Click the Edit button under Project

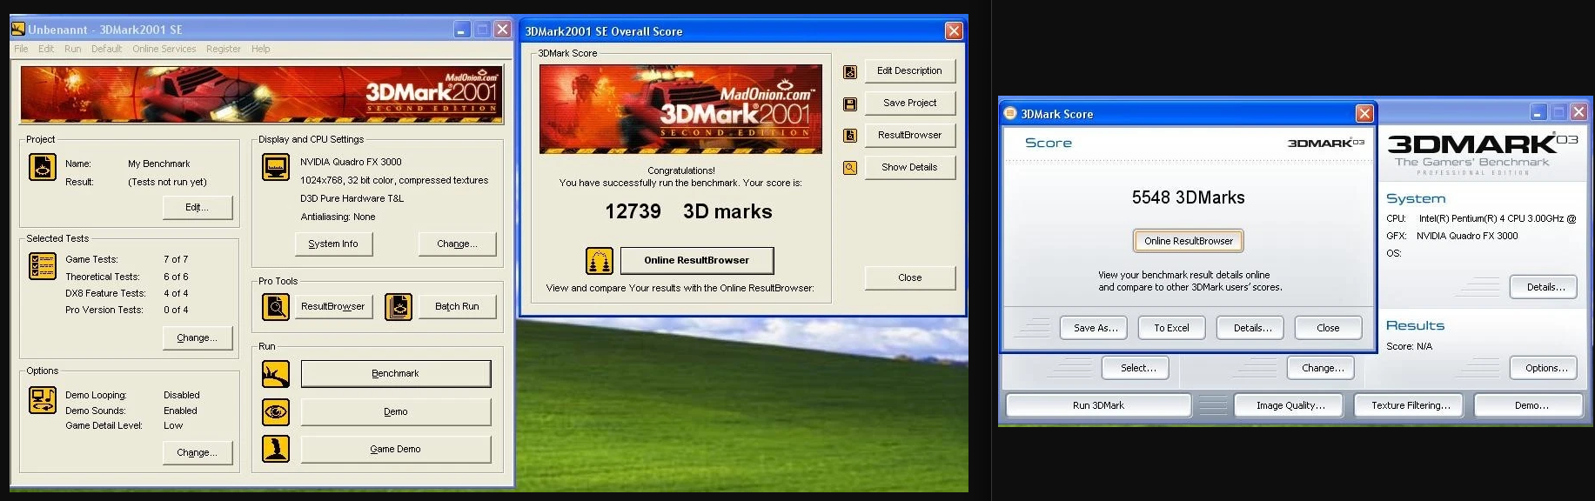pyautogui.click(x=198, y=207)
